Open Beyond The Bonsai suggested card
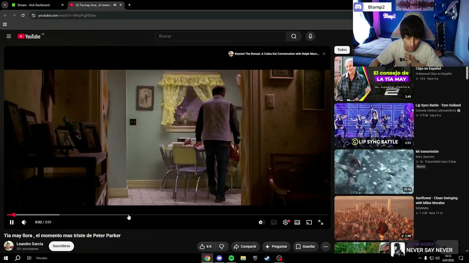The height and width of the screenshot is (263, 469). click(x=274, y=54)
